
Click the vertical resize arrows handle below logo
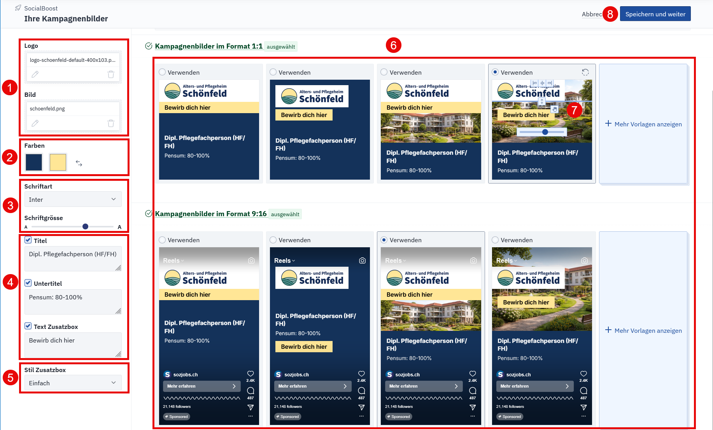click(x=541, y=101)
